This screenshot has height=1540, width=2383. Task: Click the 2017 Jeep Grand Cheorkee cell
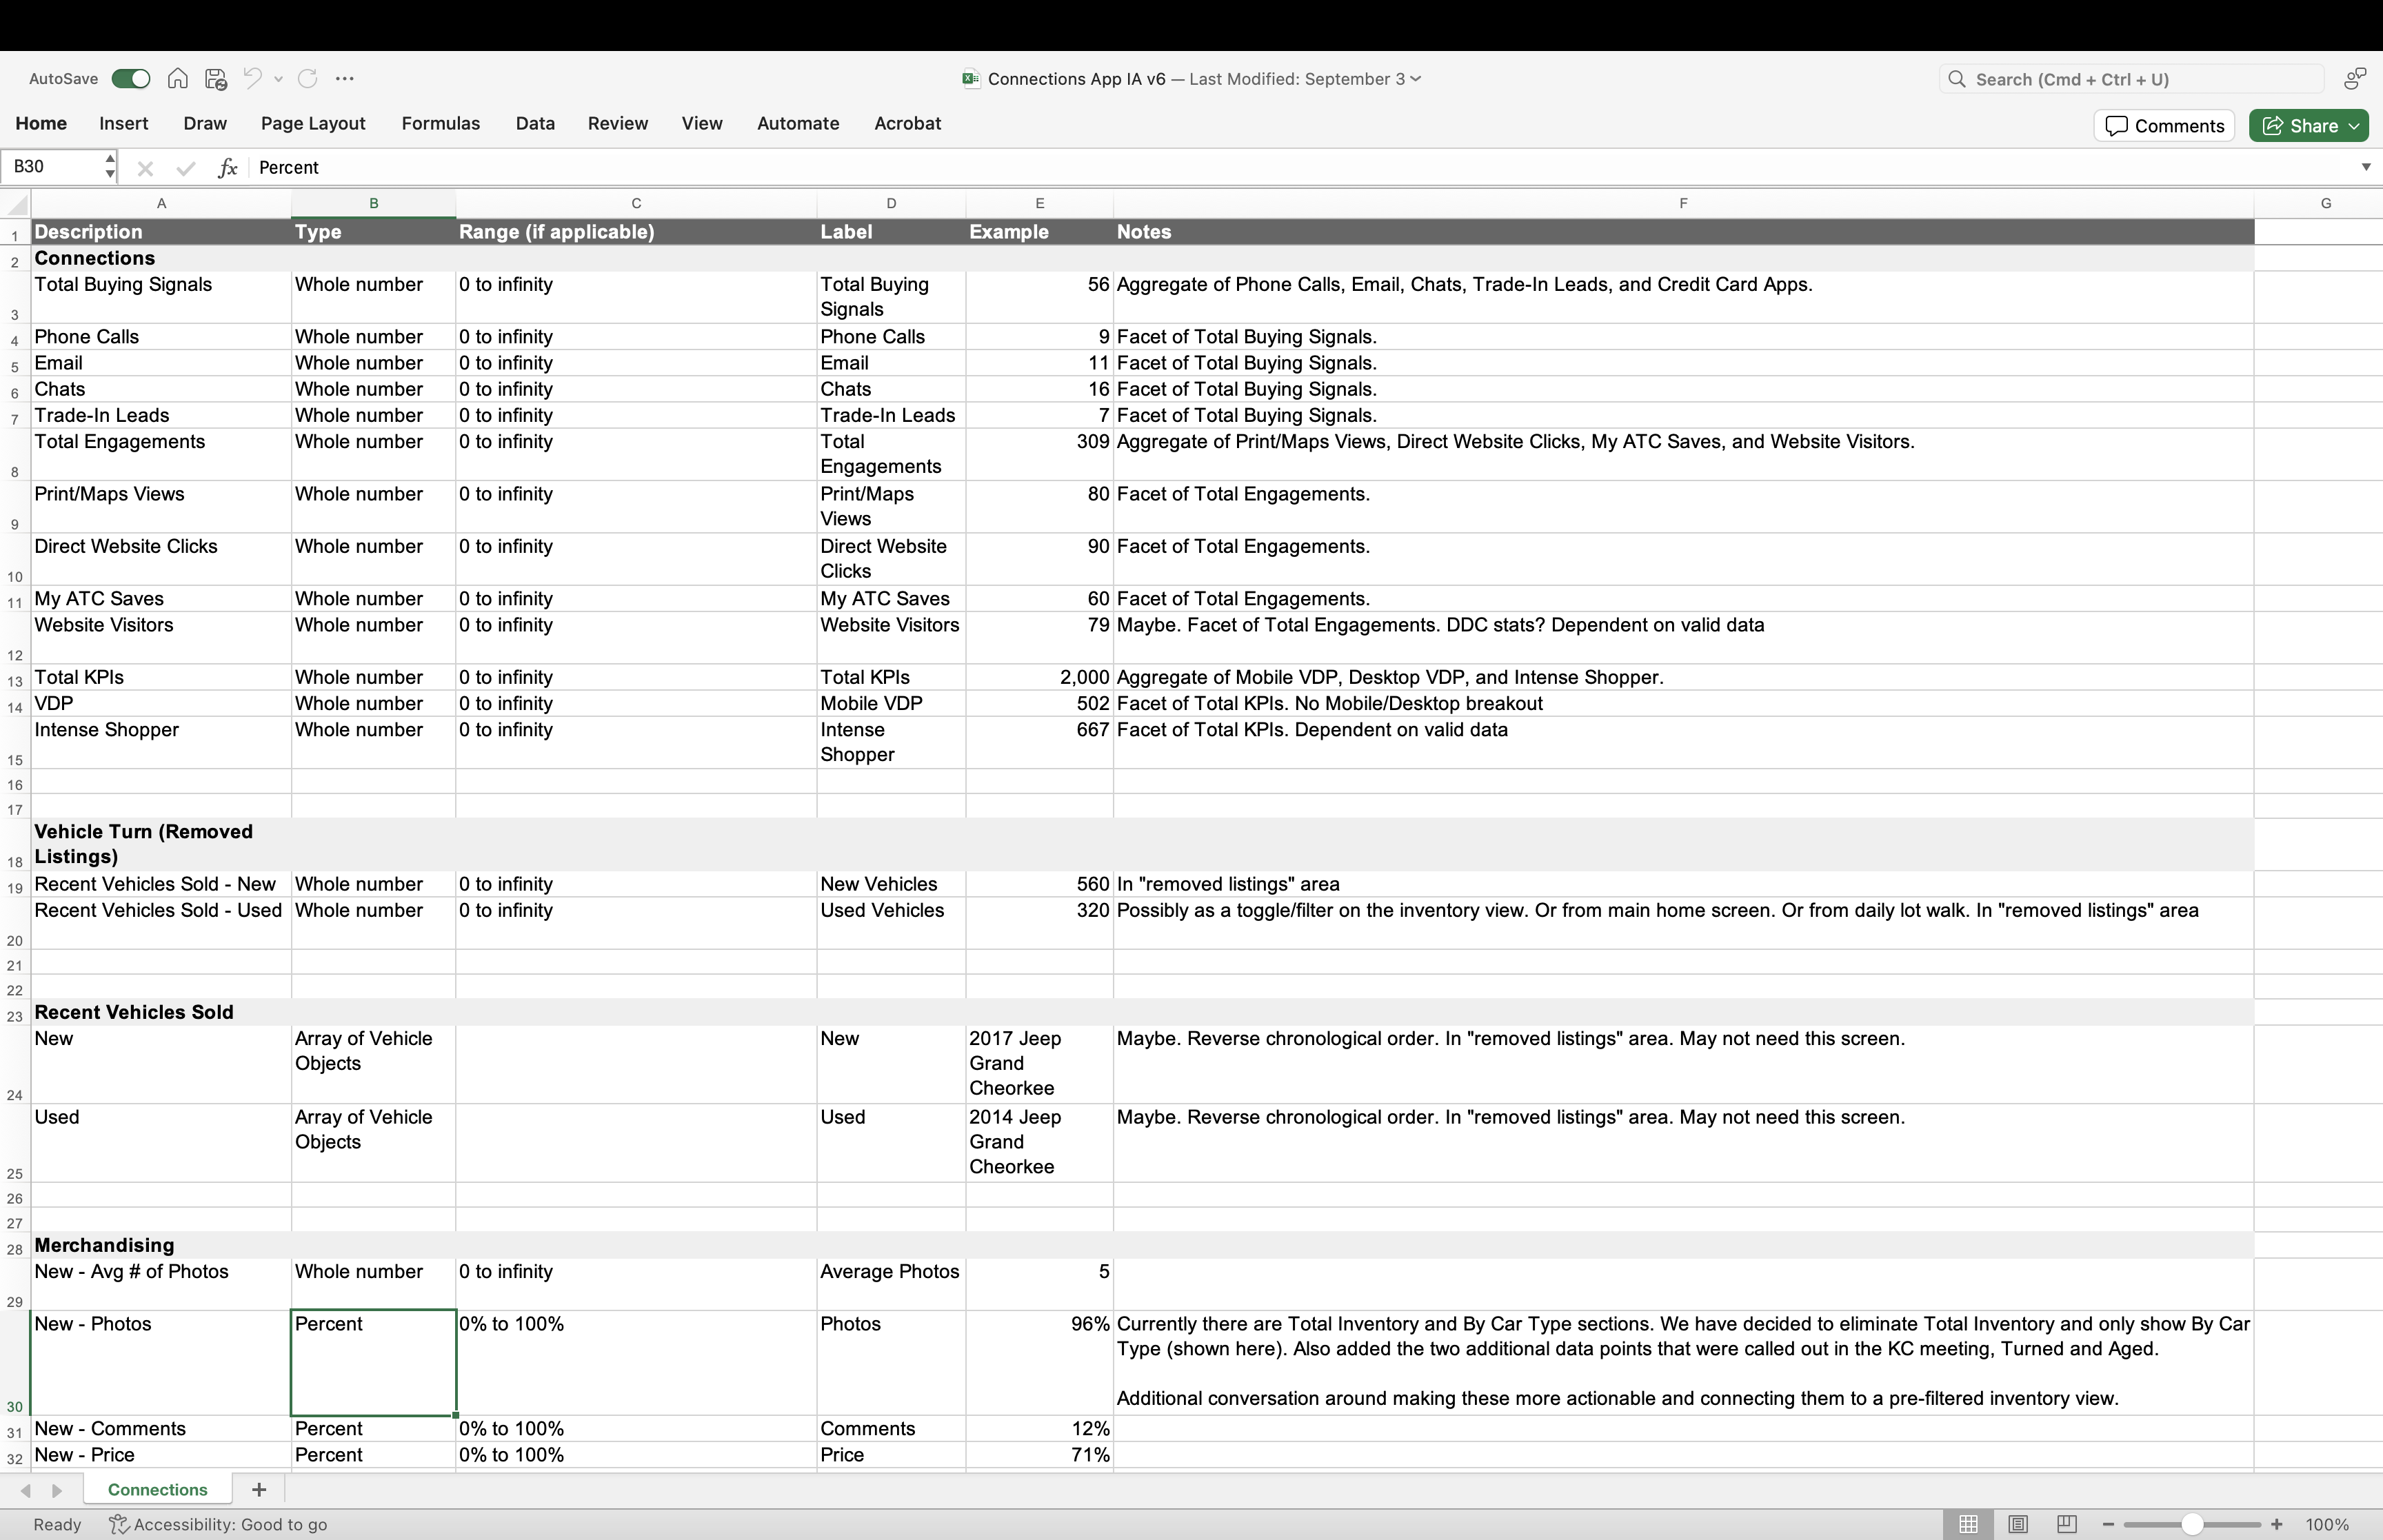tap(1040, 1064)
